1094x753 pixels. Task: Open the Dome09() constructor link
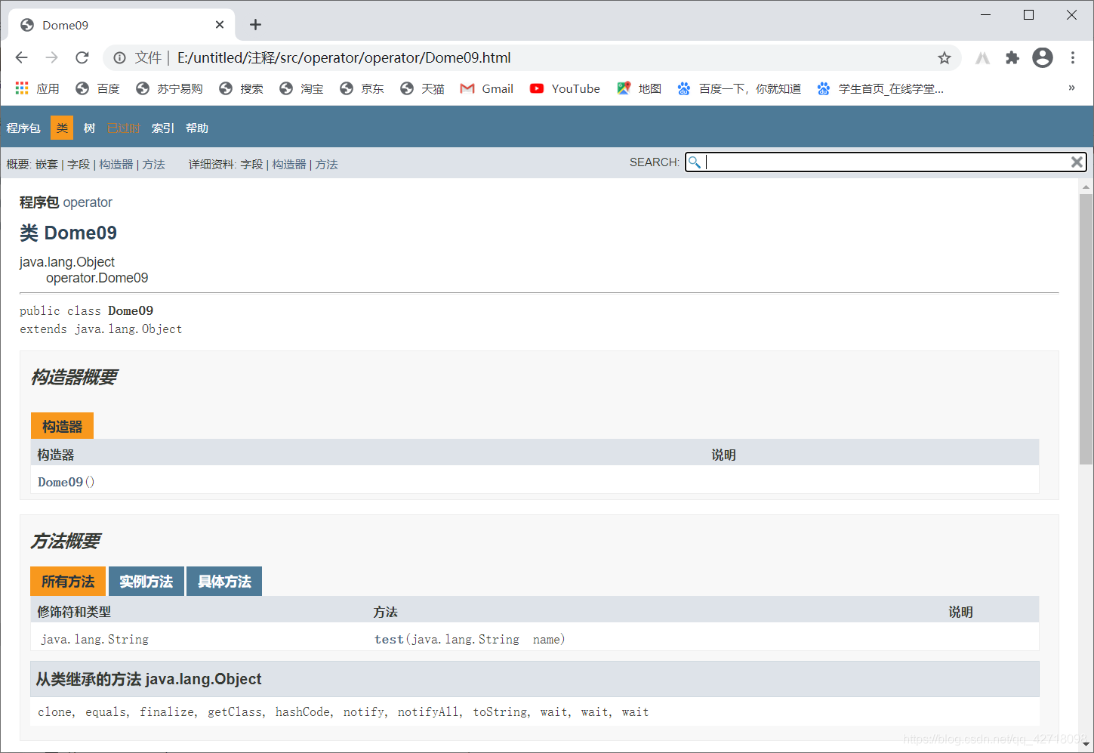(x=60, y=482)
